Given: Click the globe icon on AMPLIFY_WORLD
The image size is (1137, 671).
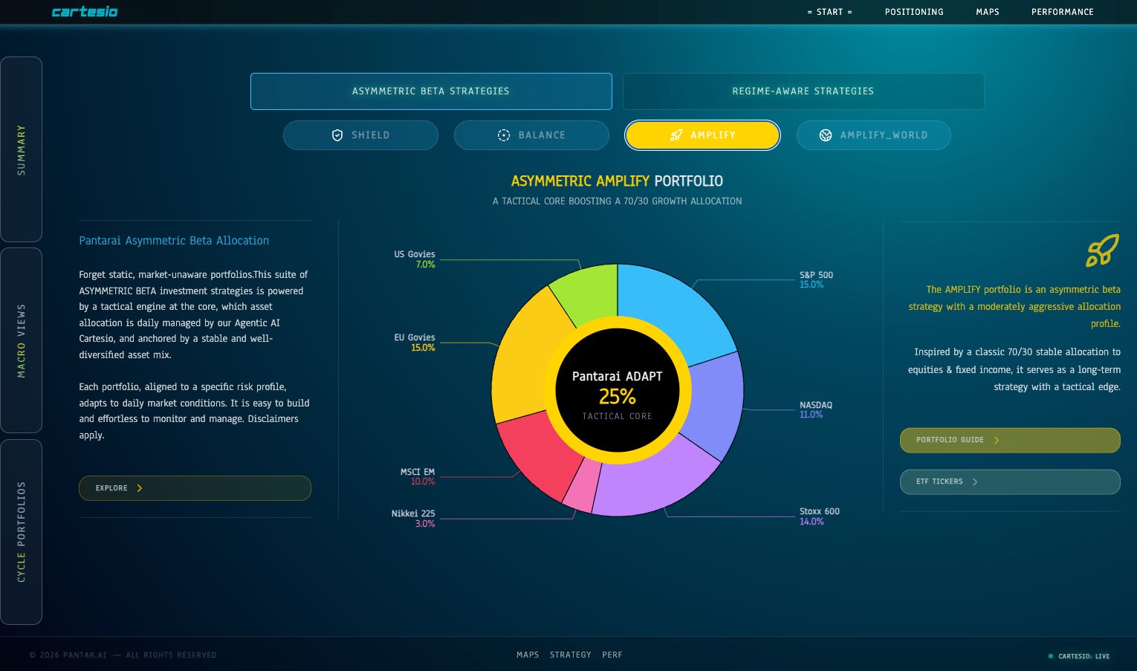Looking at the screenshot, I should [826, 135].
